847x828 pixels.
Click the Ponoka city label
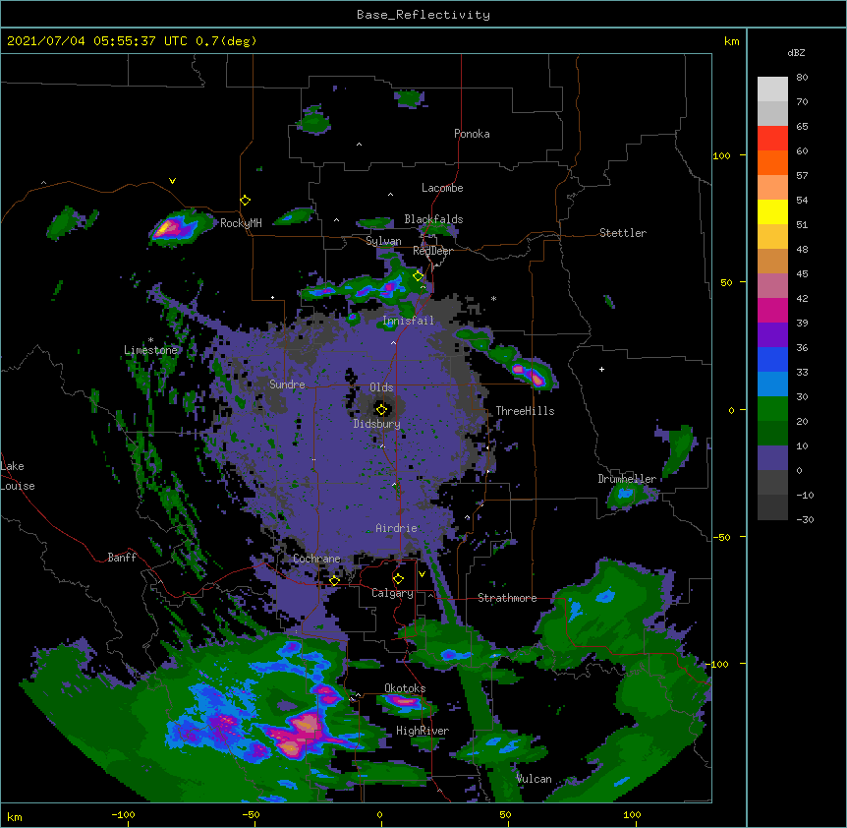472,134
